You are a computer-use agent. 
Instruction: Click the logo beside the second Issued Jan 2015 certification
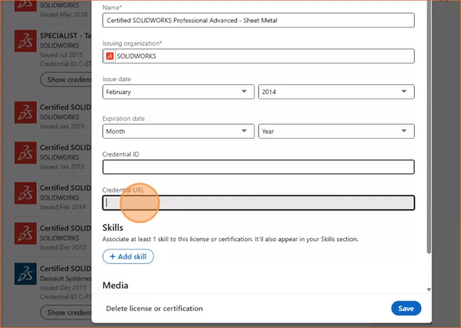(26, 153)
